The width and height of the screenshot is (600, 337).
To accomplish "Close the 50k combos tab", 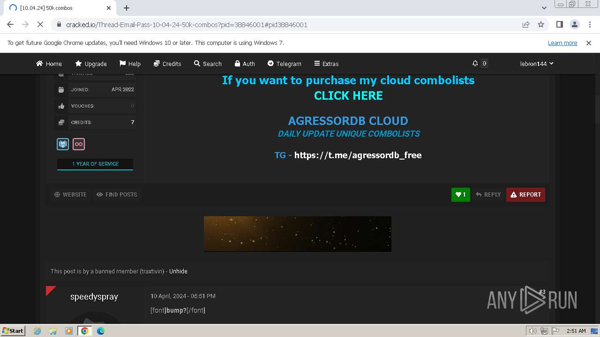I will point(109,8).
